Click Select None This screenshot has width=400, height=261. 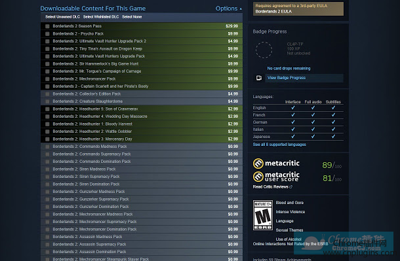coord(132,17)
